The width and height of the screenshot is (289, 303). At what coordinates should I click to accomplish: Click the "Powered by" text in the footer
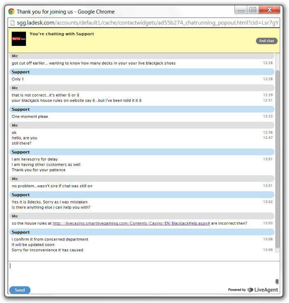pos(237,290)
